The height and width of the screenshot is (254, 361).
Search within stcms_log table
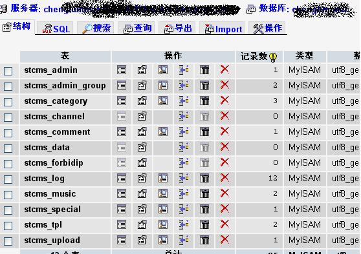coord(163,178)
